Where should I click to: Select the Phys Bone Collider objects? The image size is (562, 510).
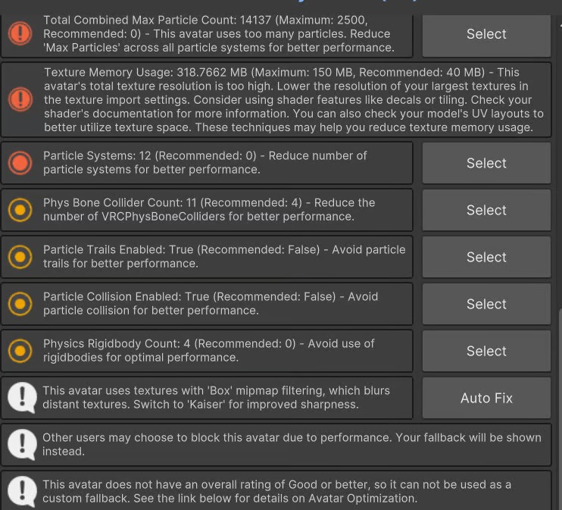[x=486, y=210]
